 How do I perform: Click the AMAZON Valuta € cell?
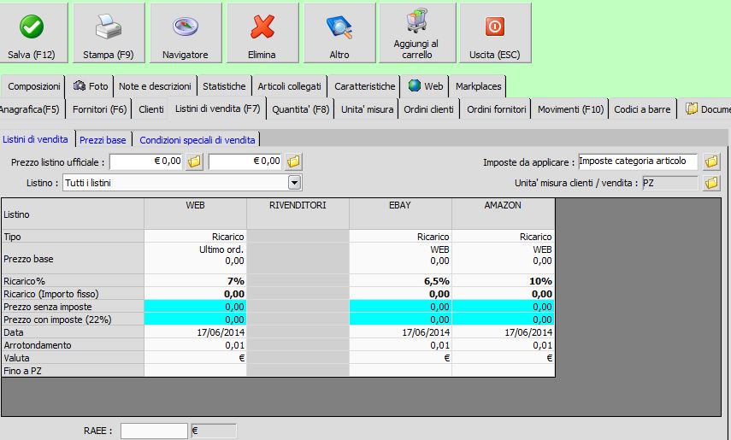(503, 358)
